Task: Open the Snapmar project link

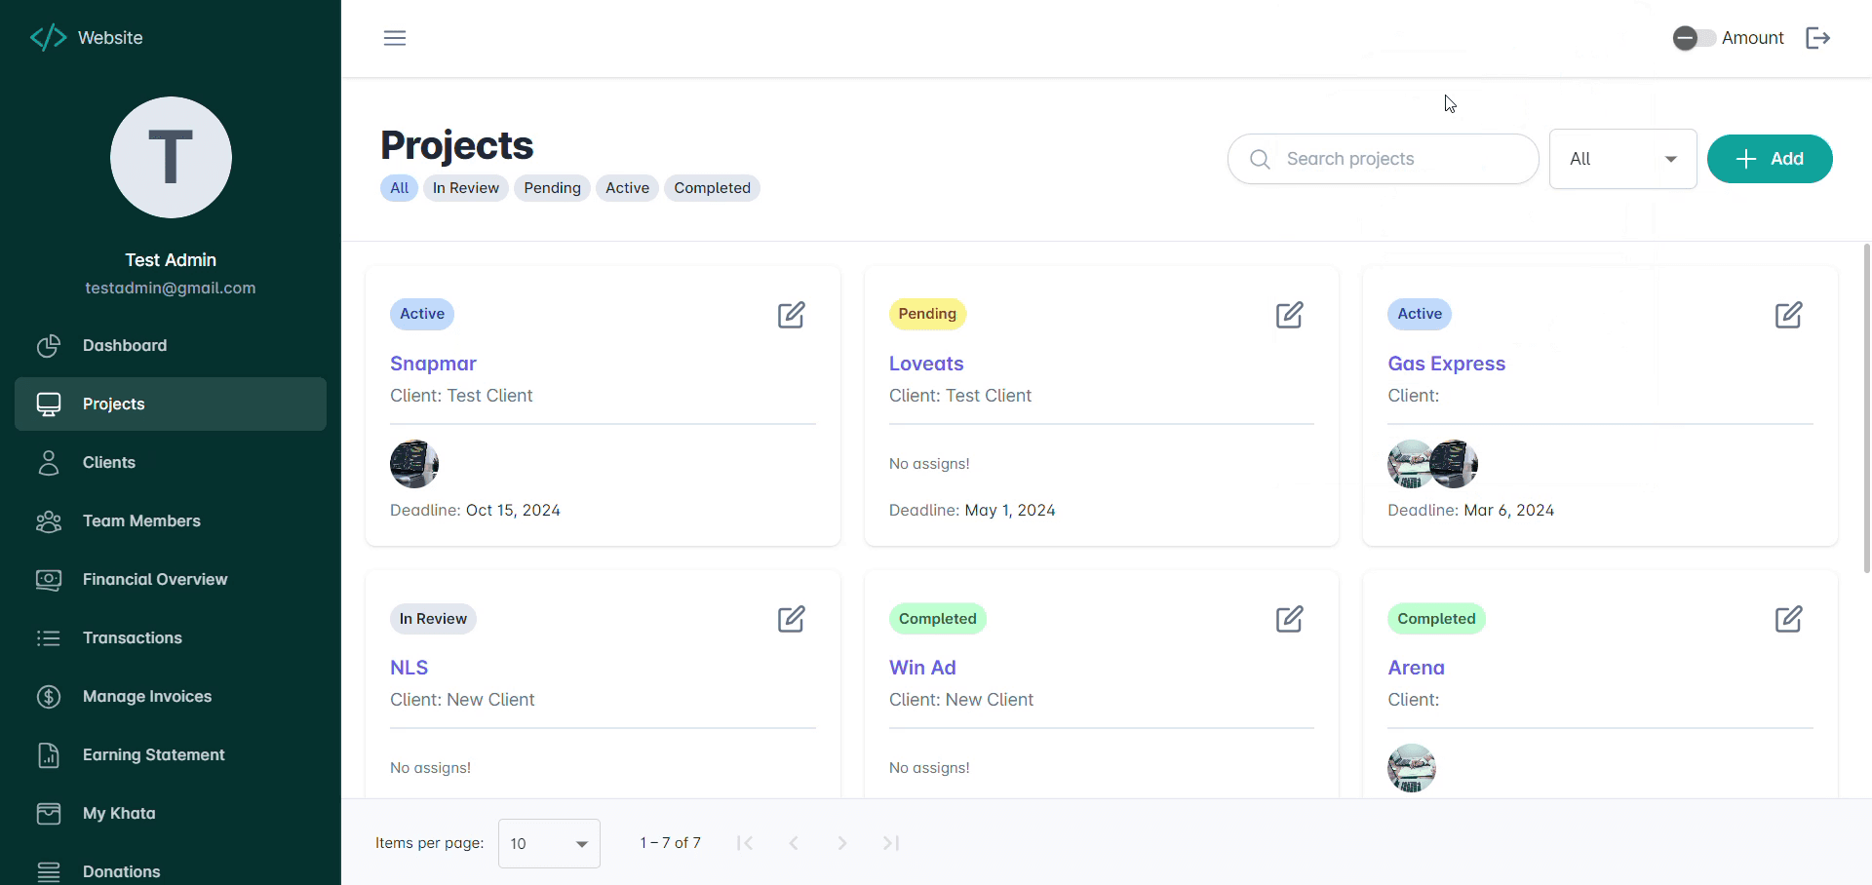Action: [433, 364]
